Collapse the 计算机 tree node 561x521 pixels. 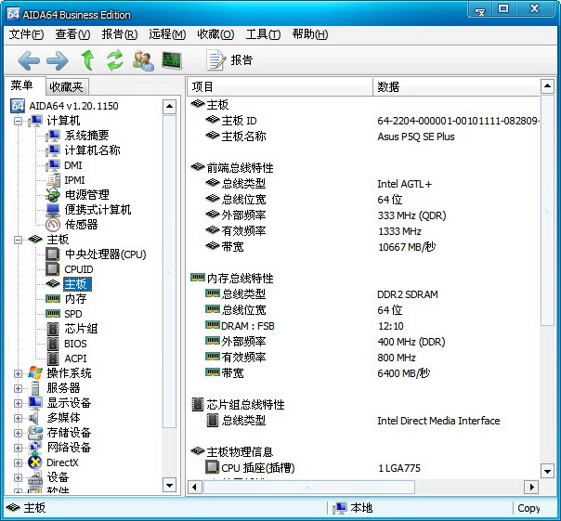19,121
